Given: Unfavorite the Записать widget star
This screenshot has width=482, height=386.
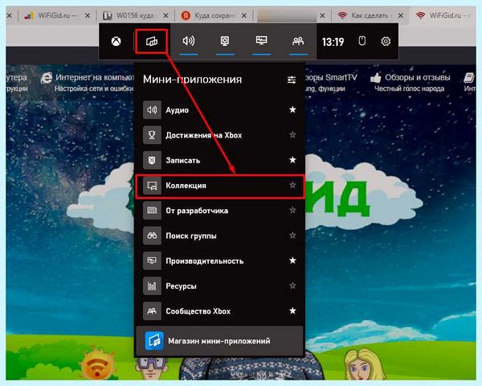Looking at the screenshot, I should (x=292, y=160).
